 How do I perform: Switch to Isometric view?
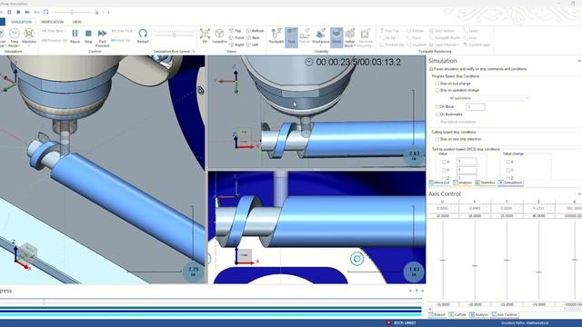click(219, 36)
